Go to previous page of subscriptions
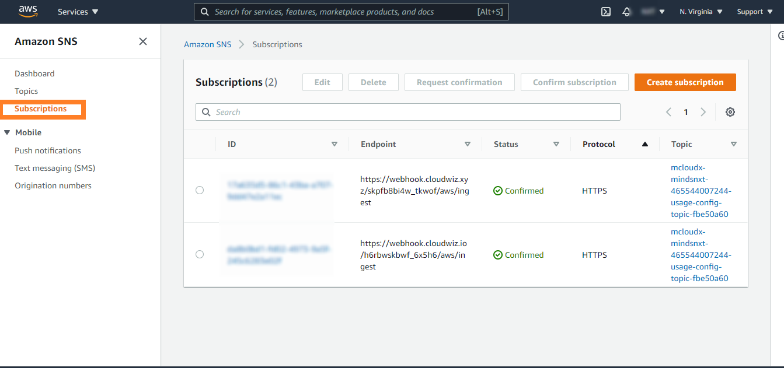784x368 pixels. coord(669,112)
